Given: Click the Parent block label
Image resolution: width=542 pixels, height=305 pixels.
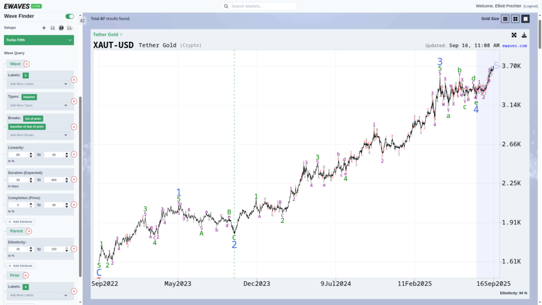Looking at the screenshot, I should [16, 231].
